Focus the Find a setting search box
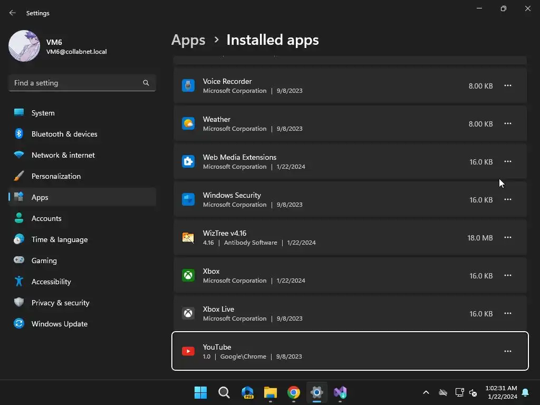Image resolution: width=540 pixels, height=405 pixels. point(82,83)
